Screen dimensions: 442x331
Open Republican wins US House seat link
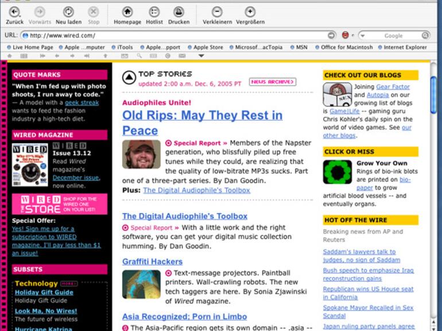coord(368,293)
